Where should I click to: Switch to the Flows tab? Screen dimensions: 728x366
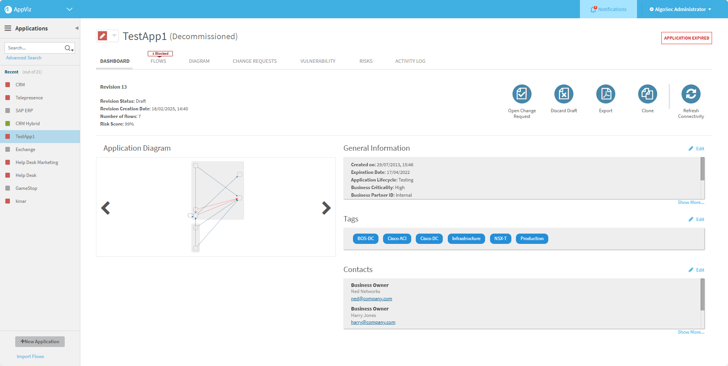[x=158, y=61]
